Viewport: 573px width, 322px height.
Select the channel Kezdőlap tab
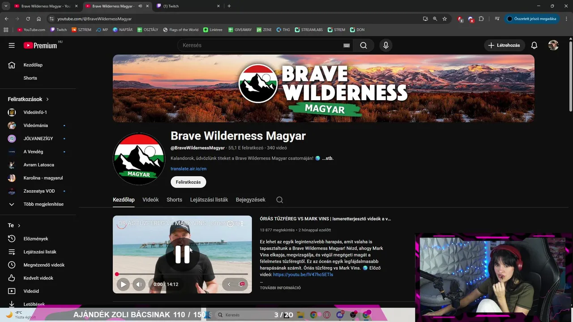pyautogui.click(x=124, y=200)
